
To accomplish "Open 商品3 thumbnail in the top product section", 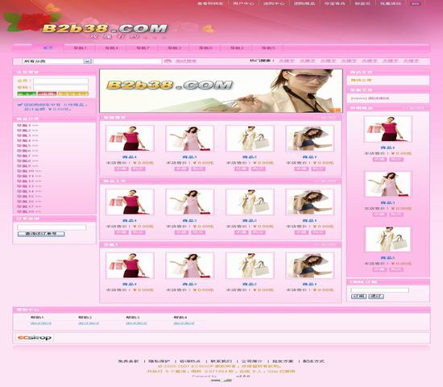I will coord(190,139).
